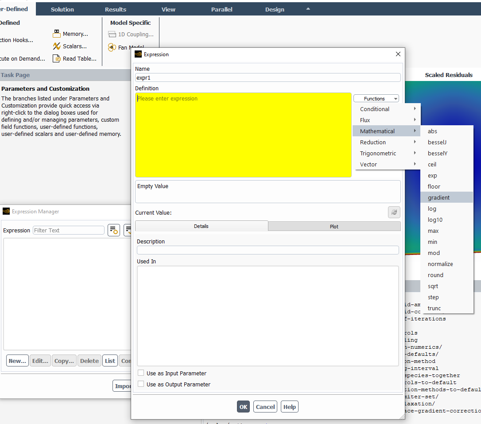Select the floor function

pos(447,186)
